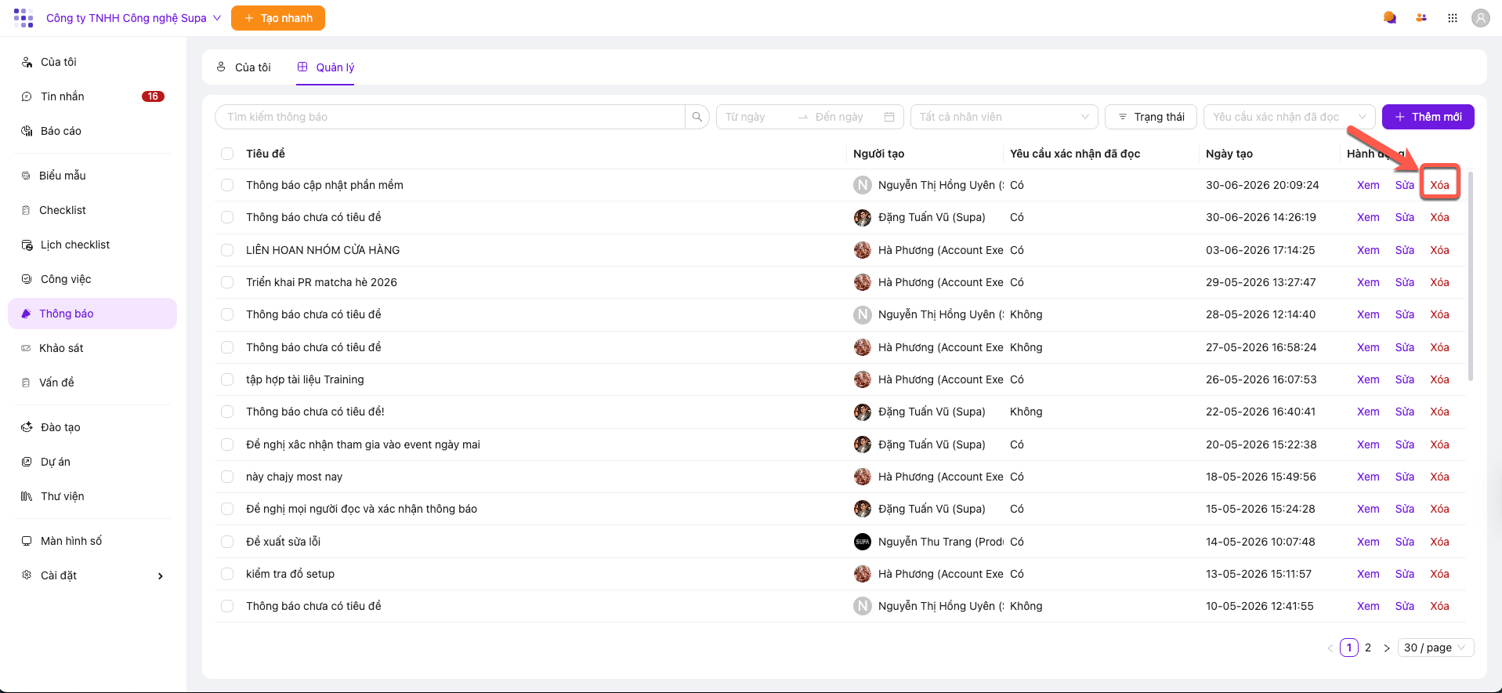Click the 16 unread messages badge
Image resolution: width=1502 pixels, height=693 pixels.
(153, 96)
